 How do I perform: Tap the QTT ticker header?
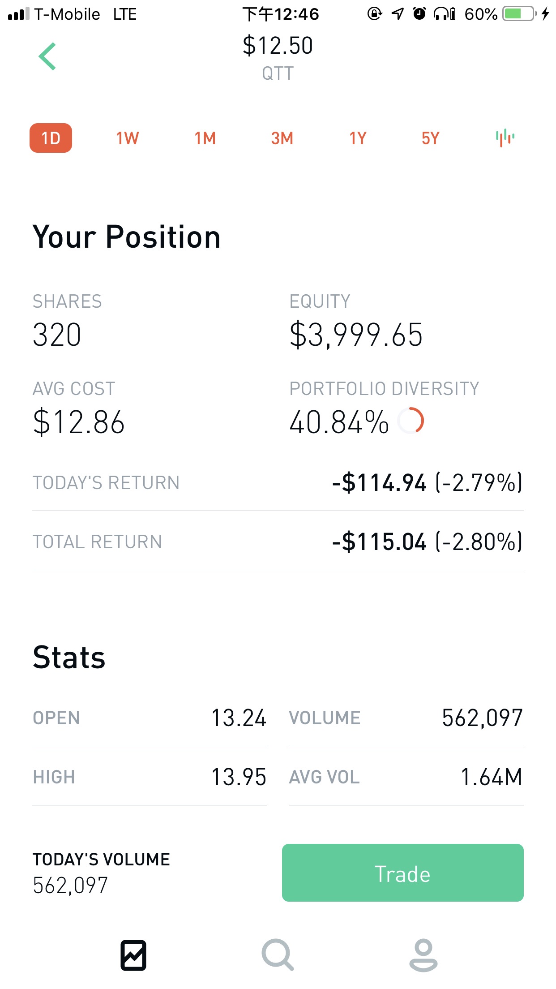coord(278,73)
